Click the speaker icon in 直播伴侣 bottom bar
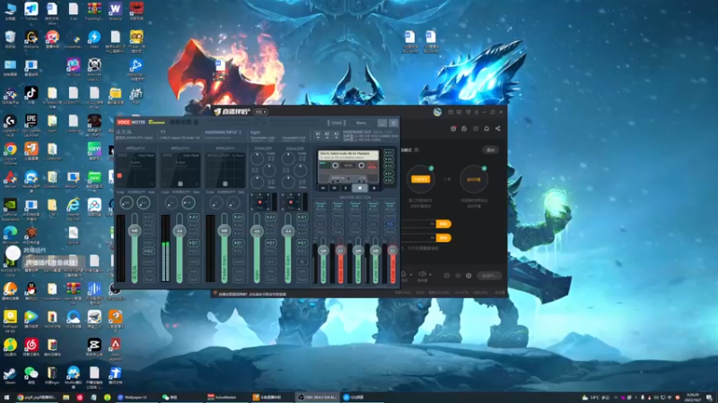 coord(422,274)
